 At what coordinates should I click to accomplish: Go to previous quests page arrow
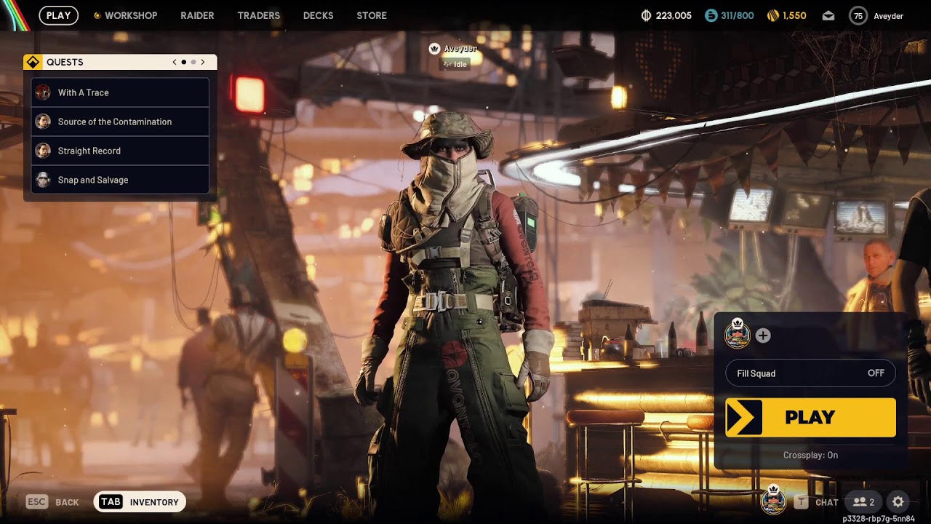pos(175,62)
